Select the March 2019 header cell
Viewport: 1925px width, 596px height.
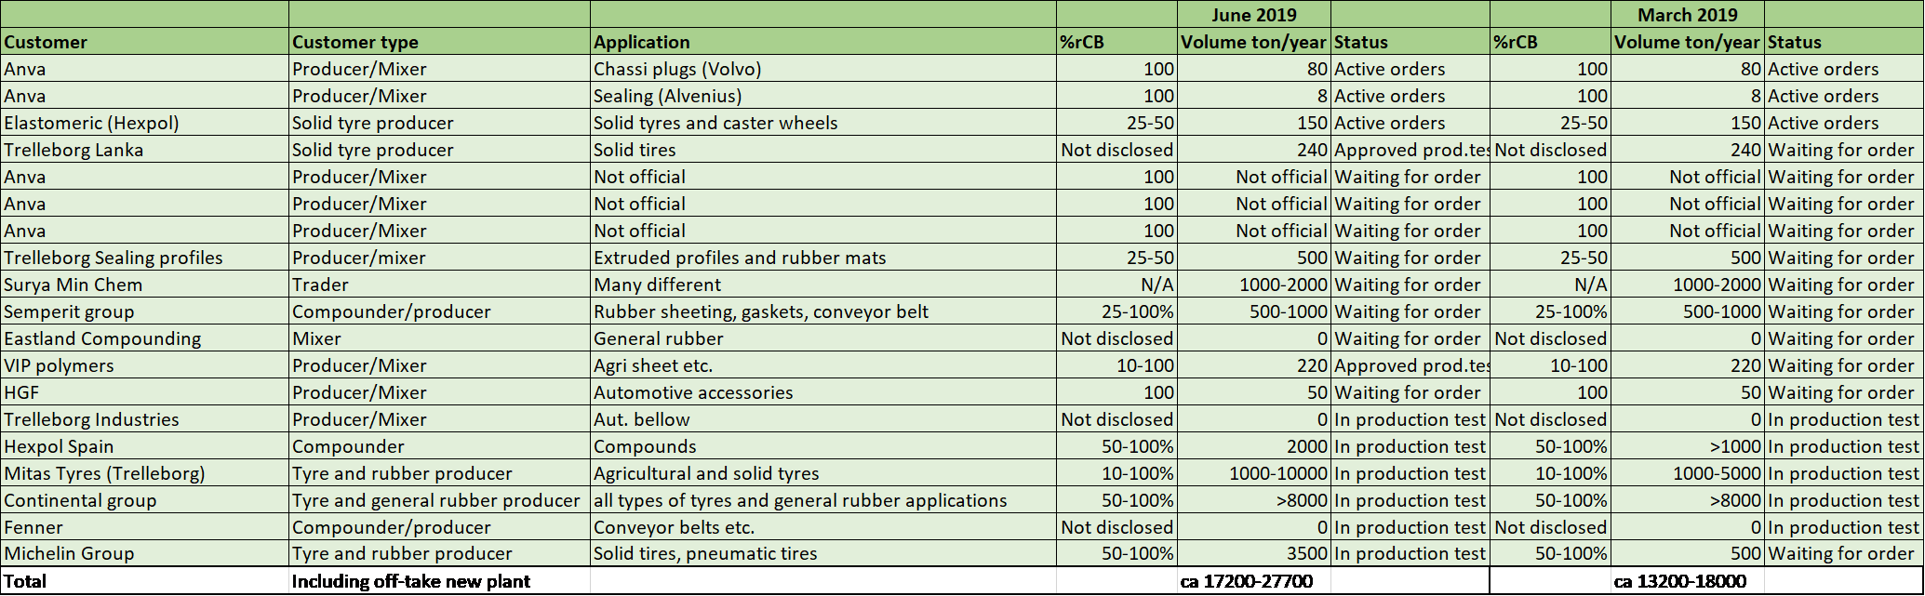tap(1687, 15)
